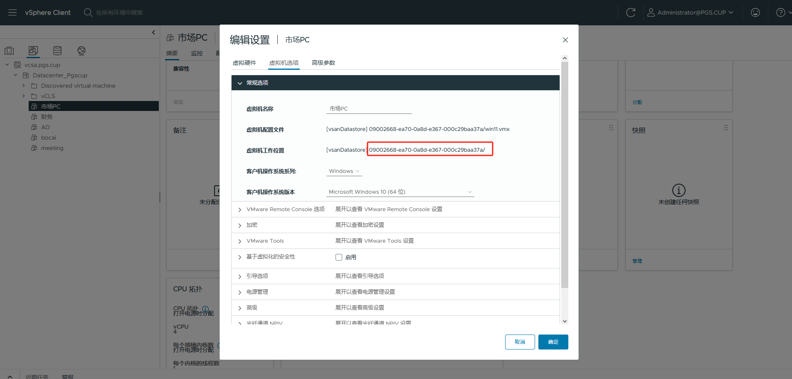Click the CPU 拓扑 info icon
The width and height of the screenshot is (792, 379).
(205, 309)
